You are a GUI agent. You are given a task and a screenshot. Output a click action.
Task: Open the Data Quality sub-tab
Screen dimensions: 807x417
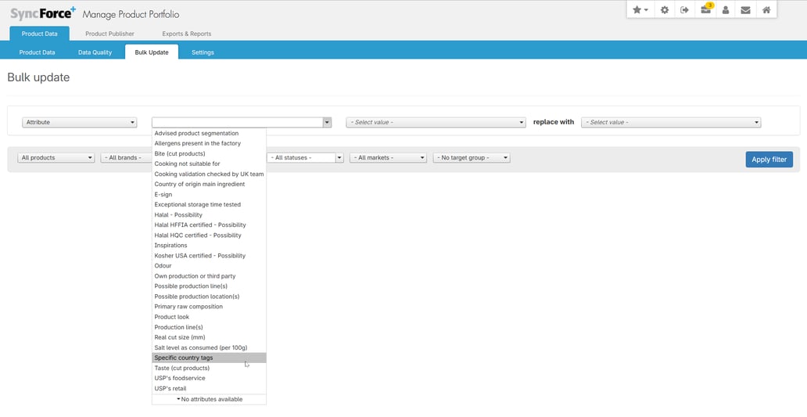pos(95,52)
